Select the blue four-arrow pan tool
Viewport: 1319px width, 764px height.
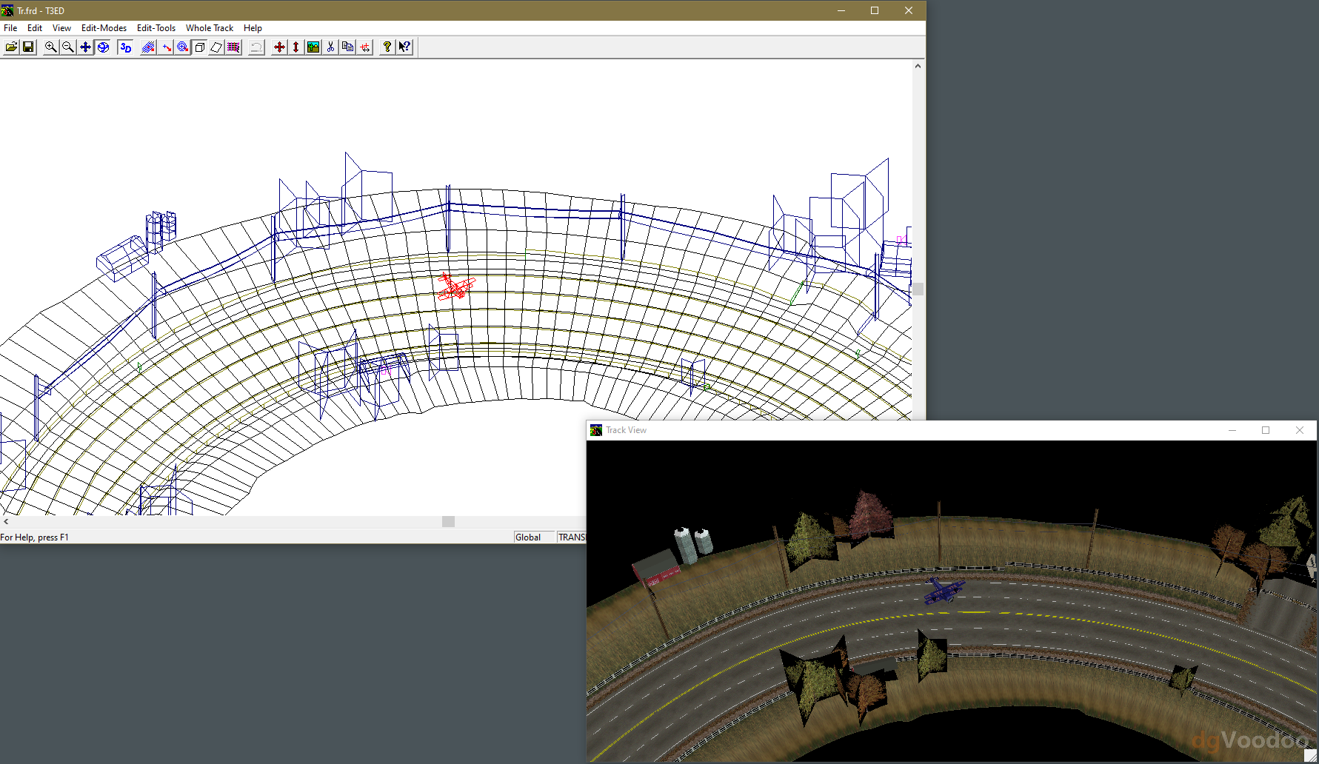point(86,47)
